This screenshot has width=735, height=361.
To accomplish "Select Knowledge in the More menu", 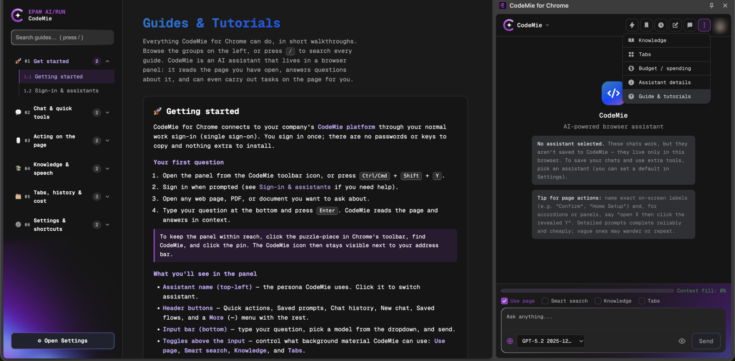I will [x=667, y=40].
